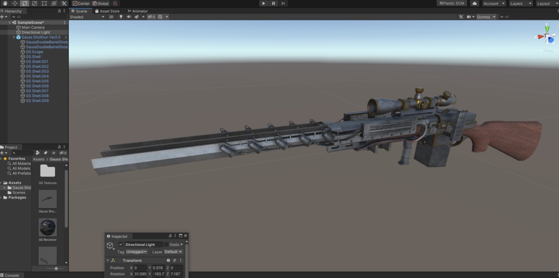Open the Shaded draw mode dropdown

pos(87,17)
